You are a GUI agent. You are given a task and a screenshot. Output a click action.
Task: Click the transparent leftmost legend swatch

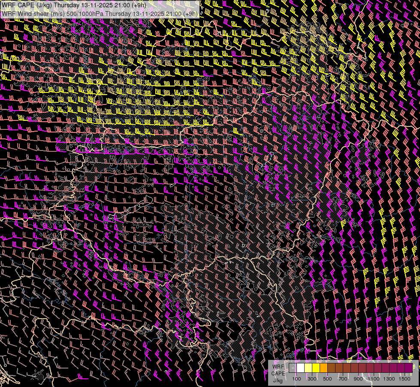coord(293,368)
